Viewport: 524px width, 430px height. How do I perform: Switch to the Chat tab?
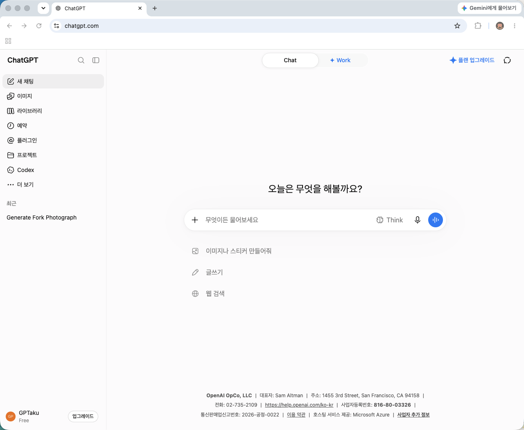(x=290, y=60)
